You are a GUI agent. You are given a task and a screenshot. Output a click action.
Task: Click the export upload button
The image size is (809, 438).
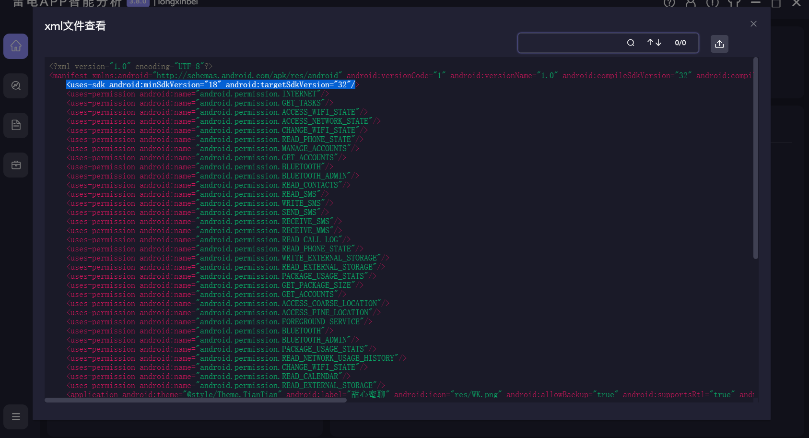[719, 44]
